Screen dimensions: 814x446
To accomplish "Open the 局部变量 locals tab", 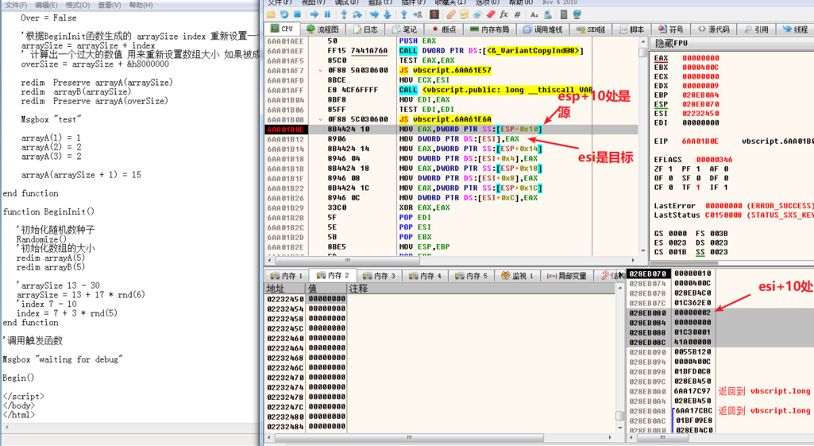I will coord(567,275).
